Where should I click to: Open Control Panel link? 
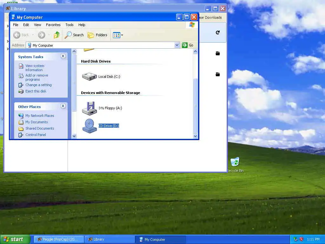click(36, 135)
